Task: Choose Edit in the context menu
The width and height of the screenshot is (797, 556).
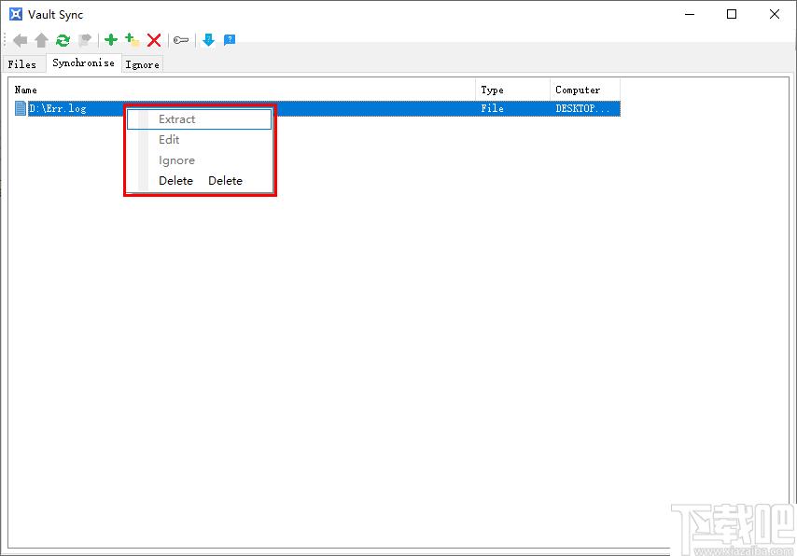Action: [x=200, y=139]
